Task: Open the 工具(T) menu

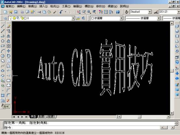Action: (66, 6)
